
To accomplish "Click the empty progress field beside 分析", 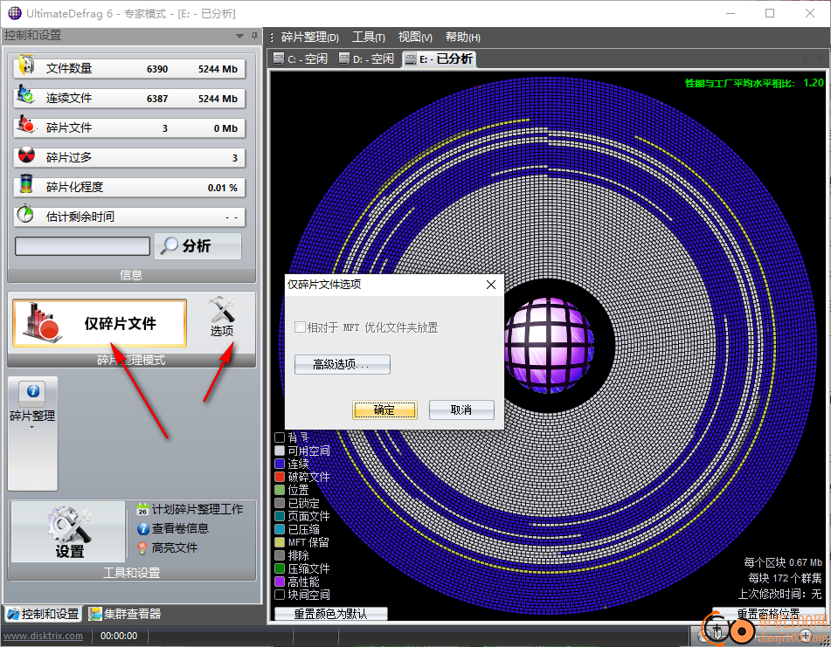I will (x=83, y=246).
